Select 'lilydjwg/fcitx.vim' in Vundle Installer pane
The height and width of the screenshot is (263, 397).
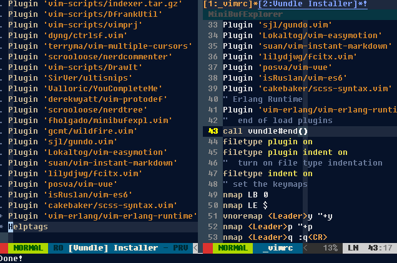click(93, 174)
